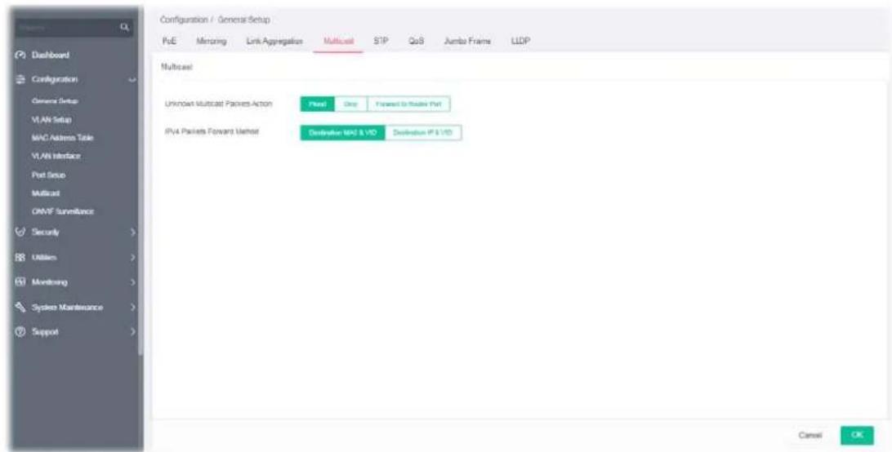
Task: Open VLAN Setup in the sidebar
Action: pyautogui.click(x=51, y=120)
